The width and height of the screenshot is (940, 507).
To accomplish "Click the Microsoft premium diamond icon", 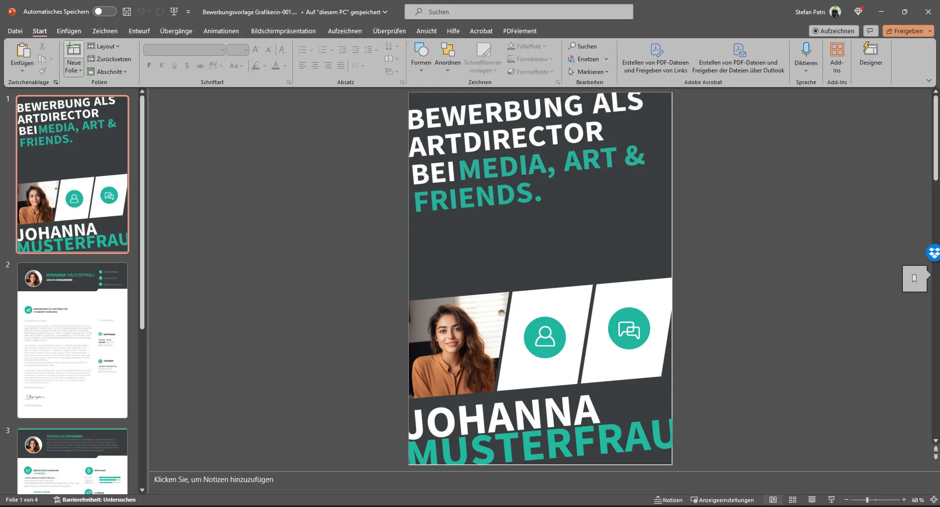I will tap(858, 12).
